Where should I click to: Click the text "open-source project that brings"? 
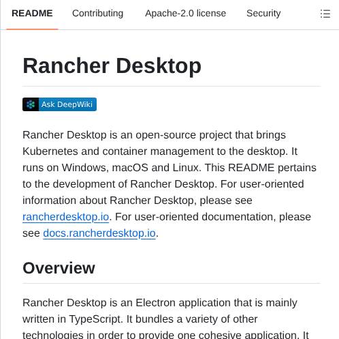tap(210, 135)
